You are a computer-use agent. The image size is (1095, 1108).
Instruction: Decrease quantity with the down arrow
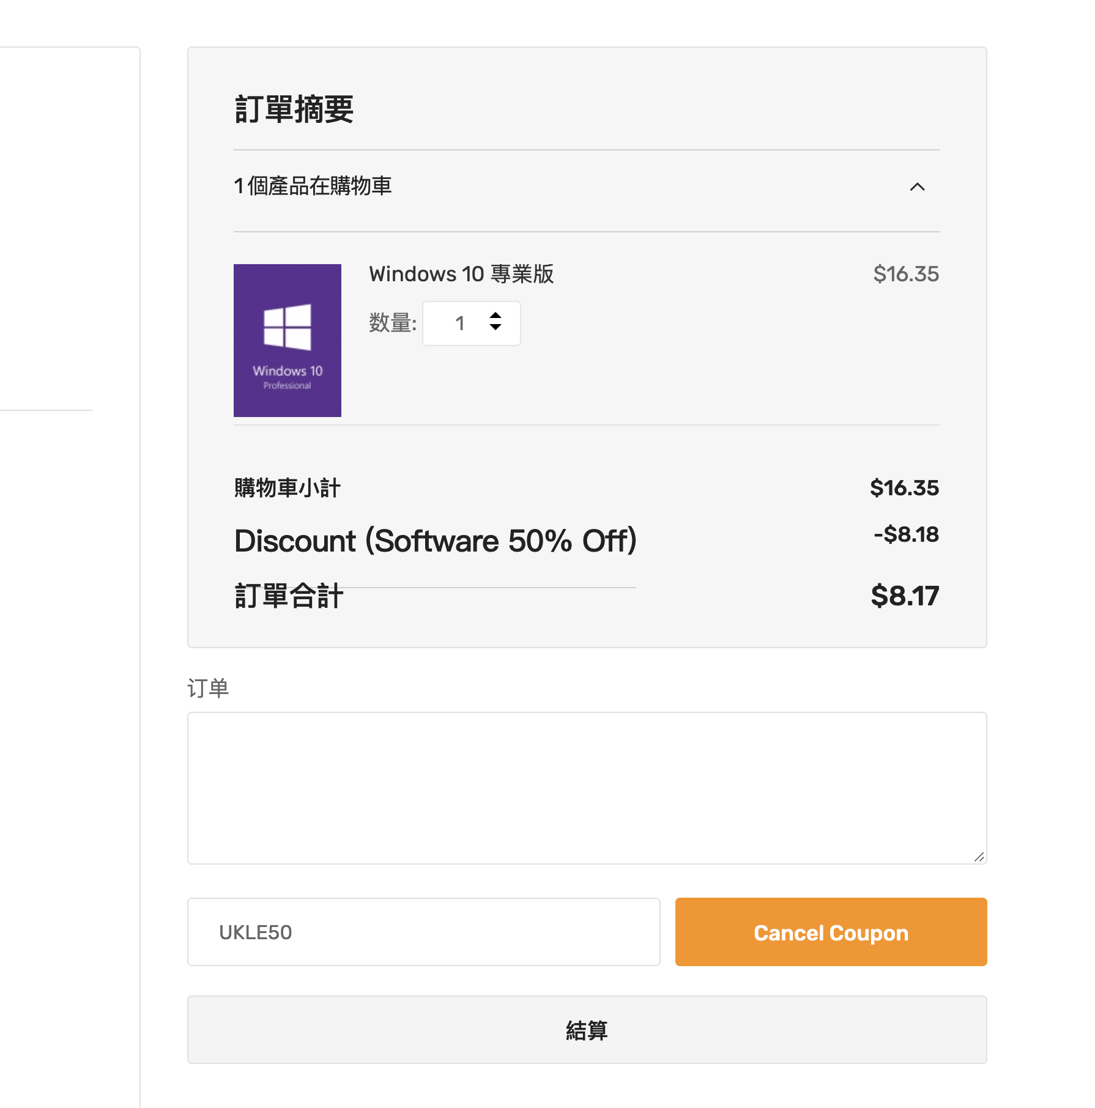click(496, 328)
